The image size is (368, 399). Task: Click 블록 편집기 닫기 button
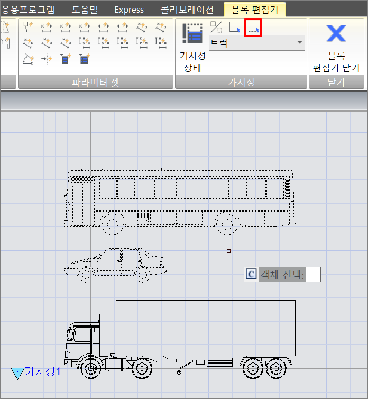(336, 48)
